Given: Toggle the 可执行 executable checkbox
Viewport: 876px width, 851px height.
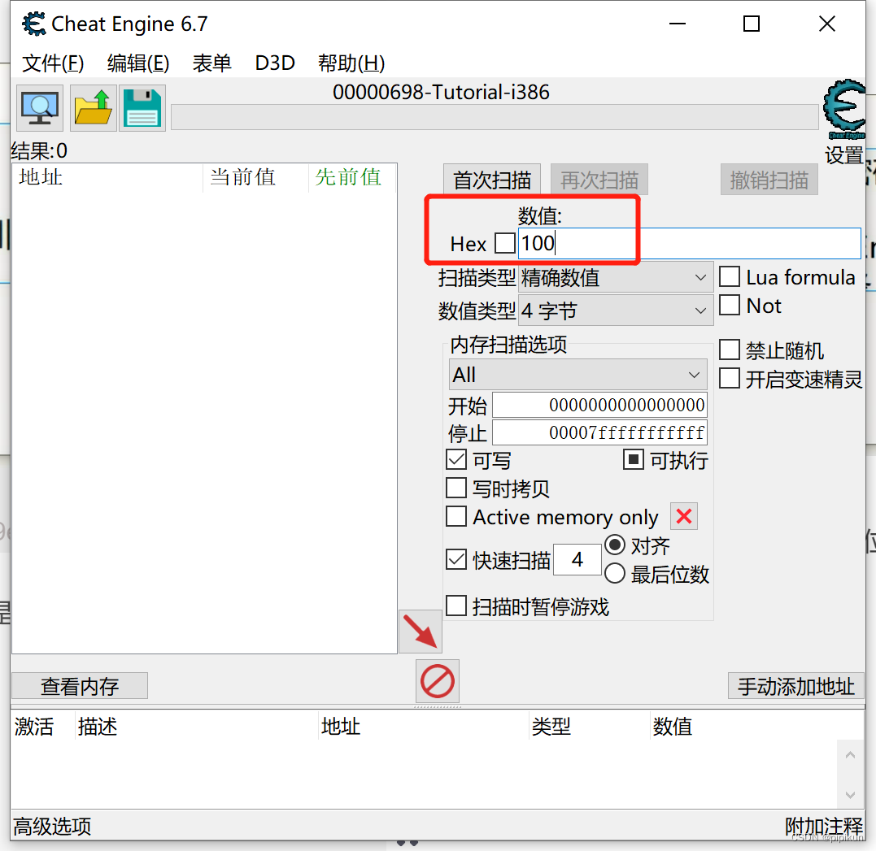Looking at the screenshot, I should click(x=634, y=459).
